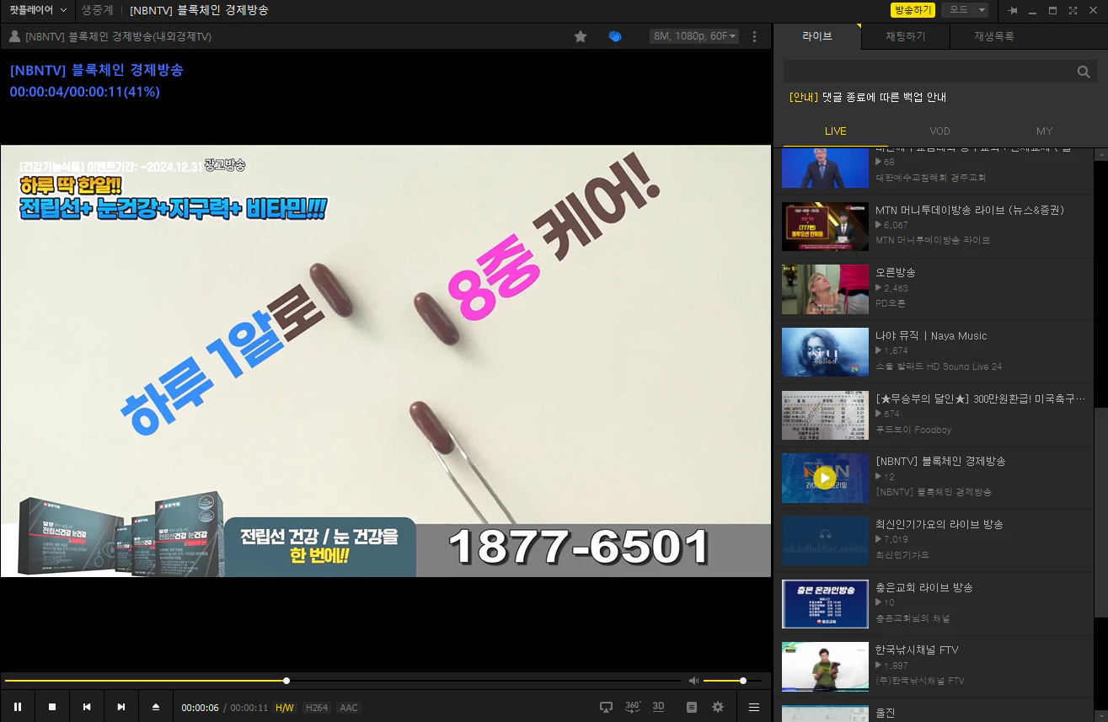Send applause with the blue clap icon
This screenshot has height=722, width=1108.
[x=614, y=36]
